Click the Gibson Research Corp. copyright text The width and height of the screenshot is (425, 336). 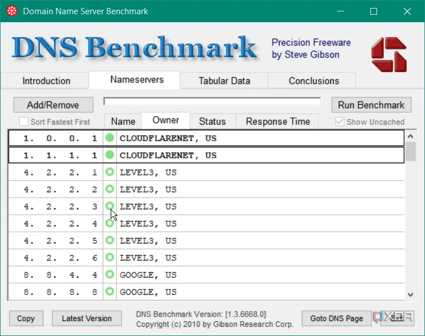[x=214, y=324]
